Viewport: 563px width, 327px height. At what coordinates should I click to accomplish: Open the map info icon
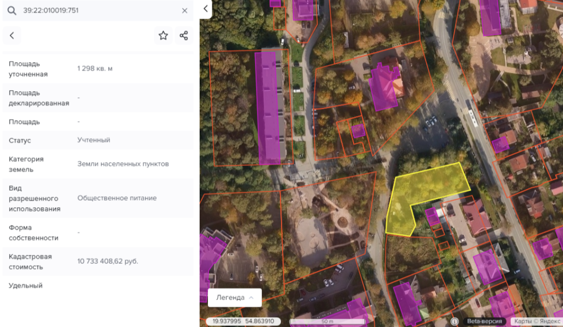(x=455, y=322)
